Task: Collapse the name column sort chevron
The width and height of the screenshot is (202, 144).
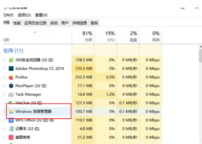Action: pyautogui.click(x=35, y=32)
